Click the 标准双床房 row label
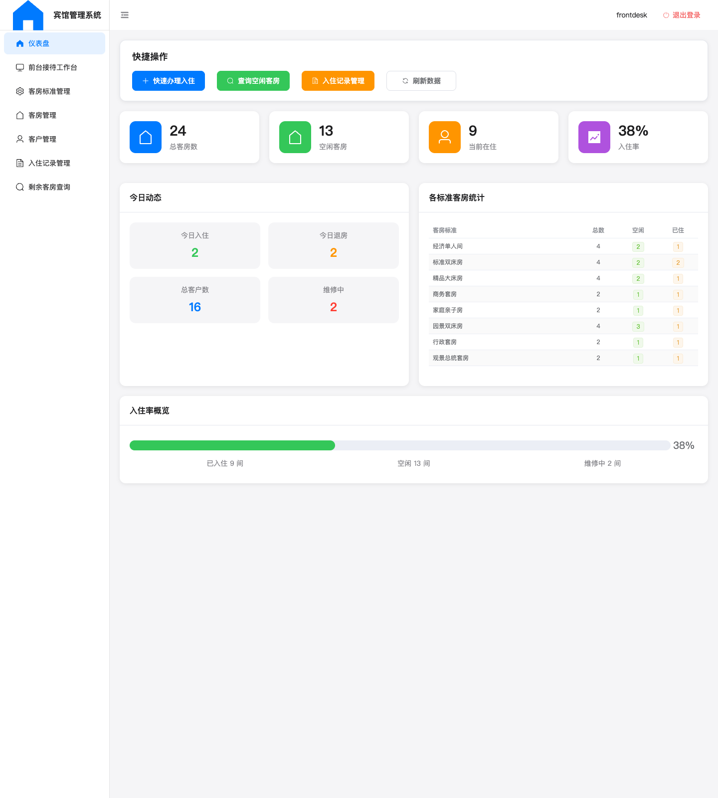The width and height of the screenshot is (718, 798). pos(448,262)
